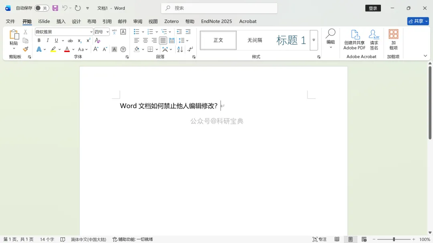433x243 pixels.
Task: Show or hide paragraph marks
Action: click(x=190, y=49)
